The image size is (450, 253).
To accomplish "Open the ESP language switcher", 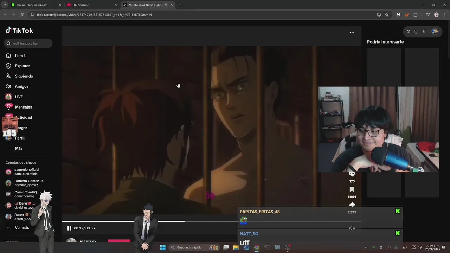I will coord(405,248).
